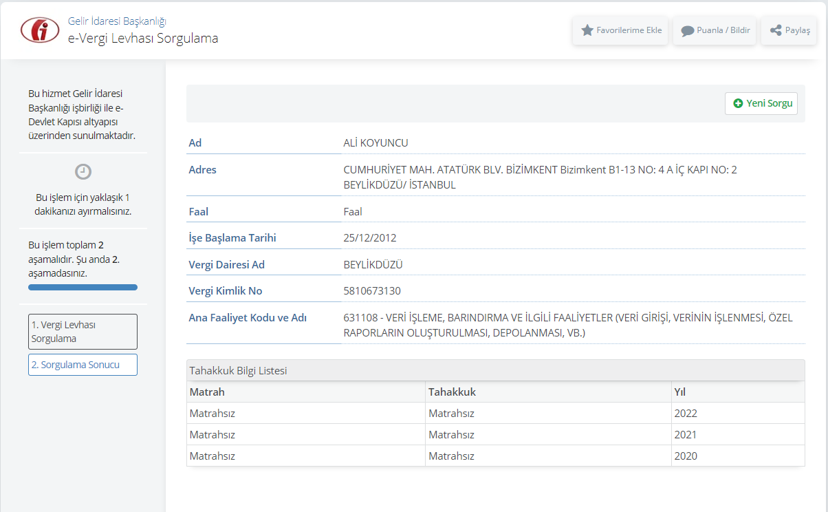Image resolution: width=828 pixels, height=512 pixels.
Task: Click the clock icon in the sidebar
Action: point(83,172)
